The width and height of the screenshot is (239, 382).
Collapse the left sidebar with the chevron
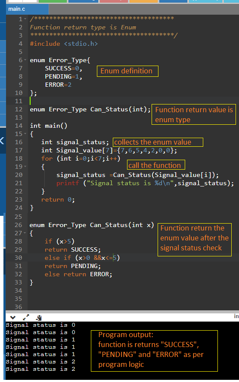2,141
